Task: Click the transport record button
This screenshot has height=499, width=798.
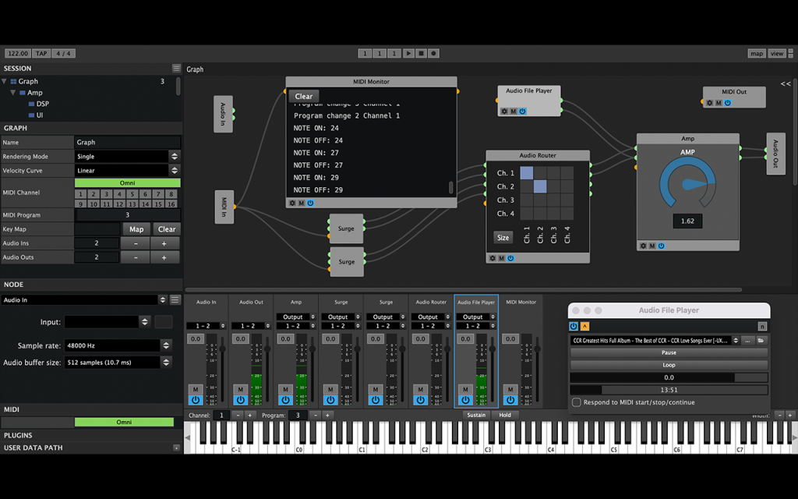Action: tap(433, 54)
